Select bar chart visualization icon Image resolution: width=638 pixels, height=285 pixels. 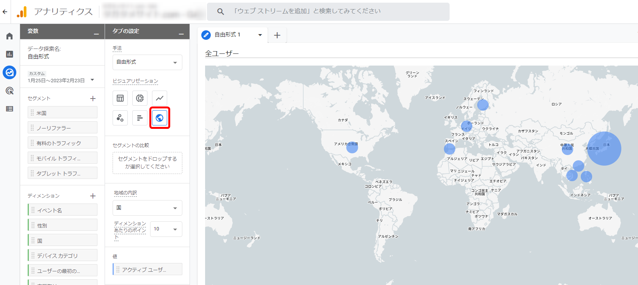tap(140, 118)
